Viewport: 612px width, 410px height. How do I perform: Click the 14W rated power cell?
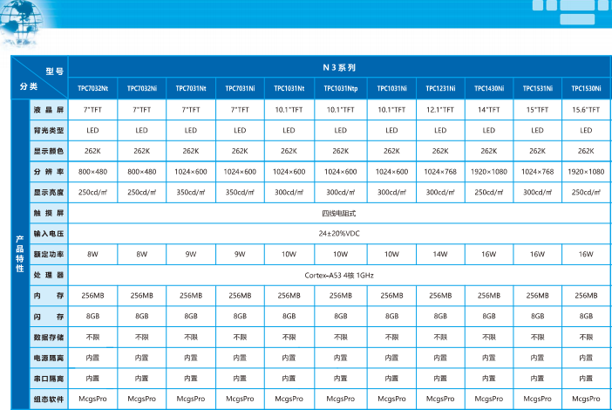(x=439, y=254)
